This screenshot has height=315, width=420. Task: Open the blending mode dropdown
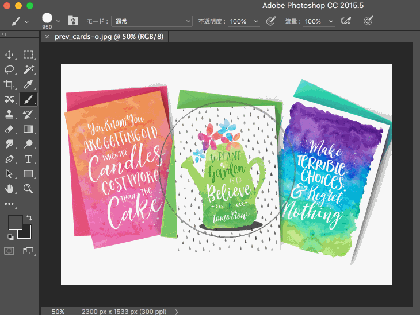152,21
